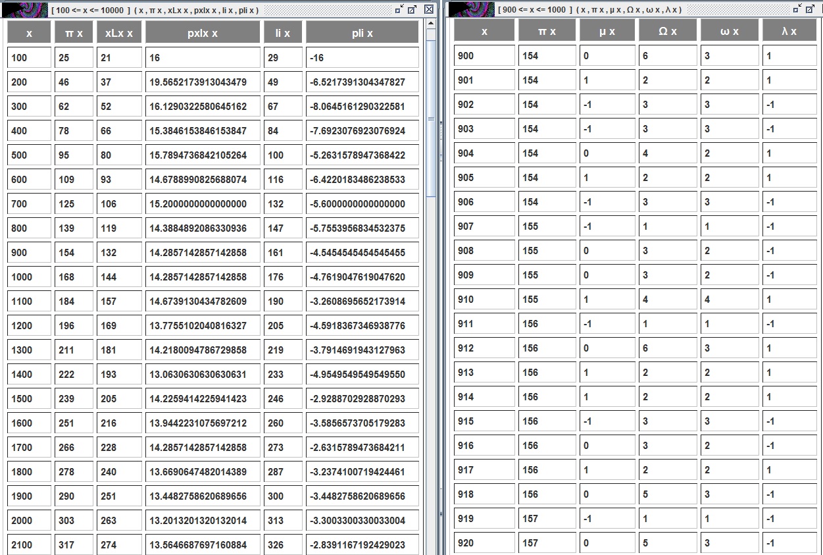Click fractal icon of the 100 <= x <= 10000 window
The height and width of the screenshot is (555, 823).
[x=25, y=9]
